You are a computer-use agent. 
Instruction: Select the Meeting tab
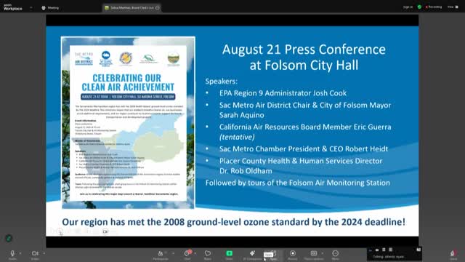(x=50, y=8)
